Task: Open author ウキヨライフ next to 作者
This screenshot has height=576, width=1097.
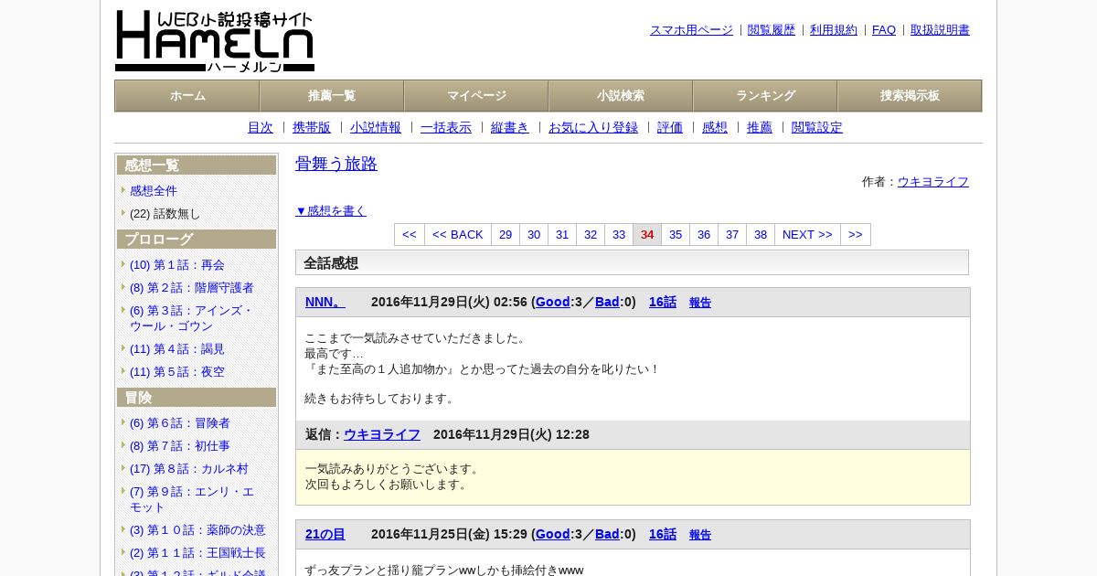Action: tap(933, 181)
